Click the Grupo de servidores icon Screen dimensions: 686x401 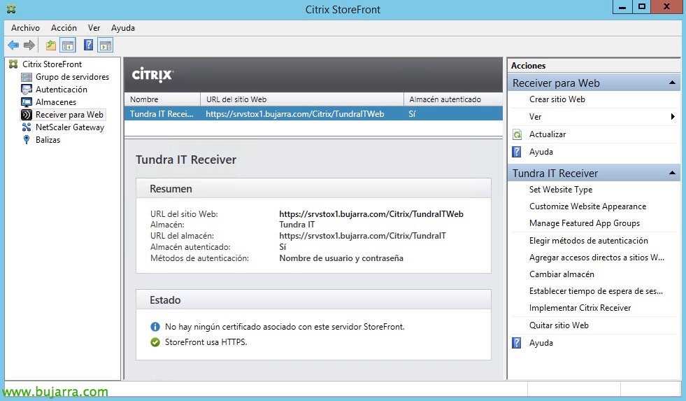(x=27, y=77)
